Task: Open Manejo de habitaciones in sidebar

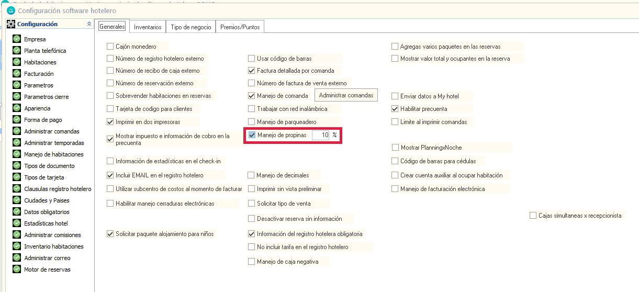Action: [x=53, y=154]
